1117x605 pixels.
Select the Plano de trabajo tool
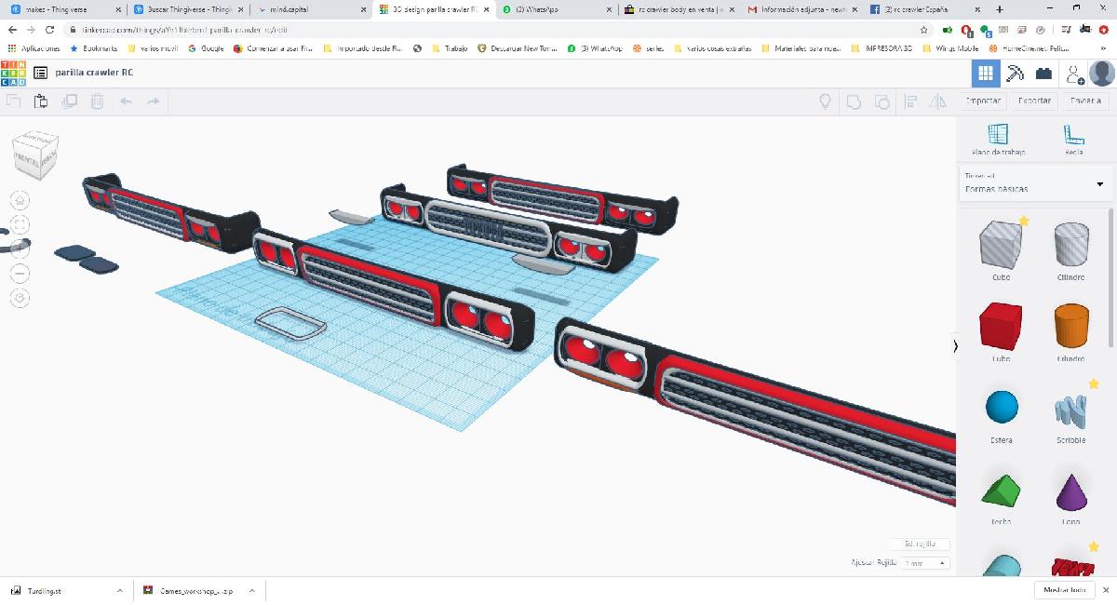pos(998,140)
